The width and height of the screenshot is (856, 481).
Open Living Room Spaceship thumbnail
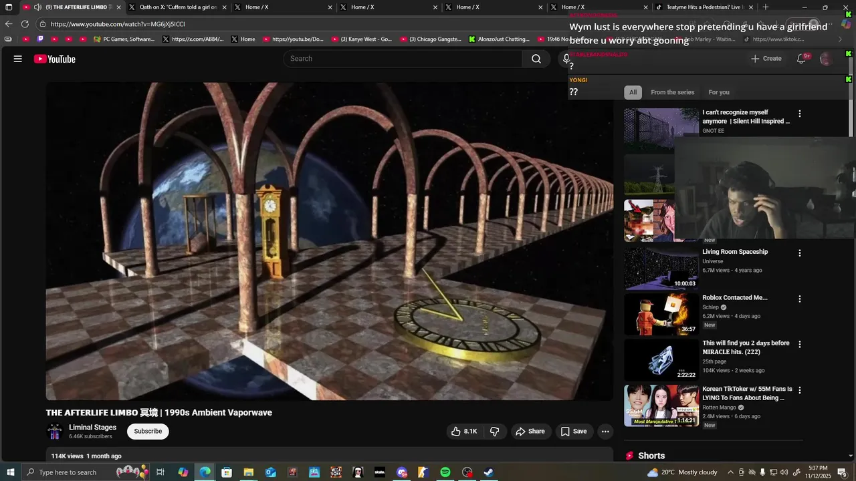[x=661, y=268]
